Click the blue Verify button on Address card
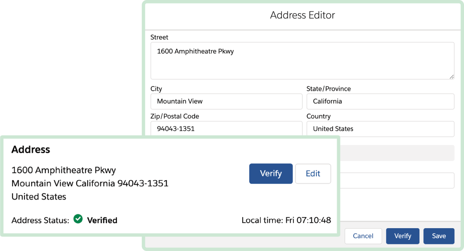464x251 pixels. tap(271, 174)
